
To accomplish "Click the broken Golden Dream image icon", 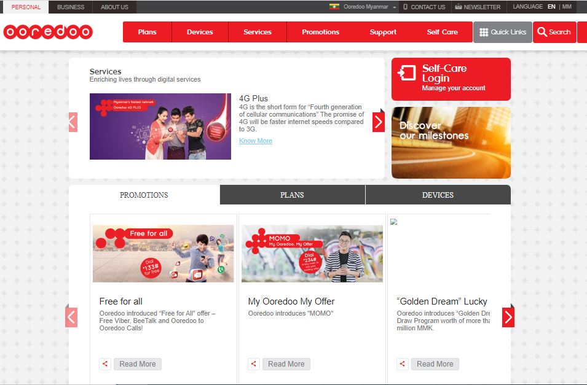I will (x=393, y=222).
